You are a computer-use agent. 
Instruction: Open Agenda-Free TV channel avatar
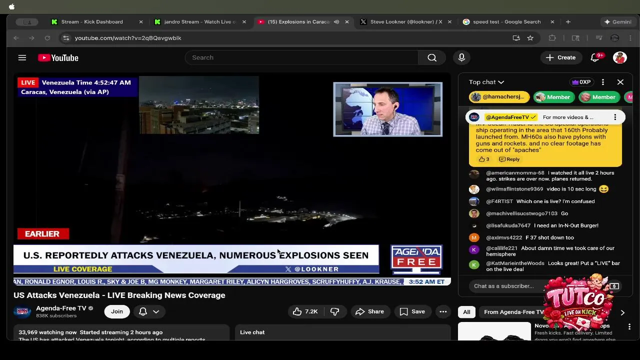click(22, 311)
